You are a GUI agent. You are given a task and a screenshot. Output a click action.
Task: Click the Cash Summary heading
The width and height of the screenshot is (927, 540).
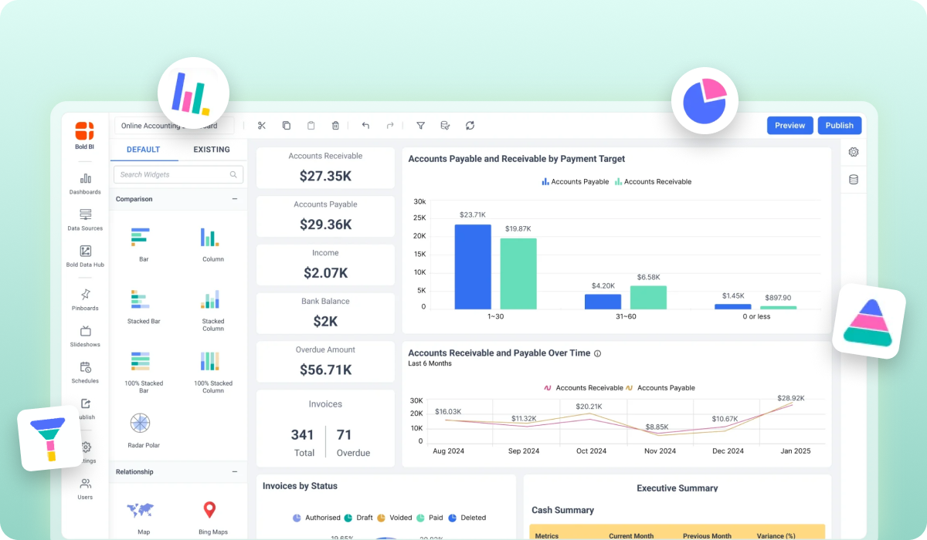pyautogui.click(x=562, y=510)
